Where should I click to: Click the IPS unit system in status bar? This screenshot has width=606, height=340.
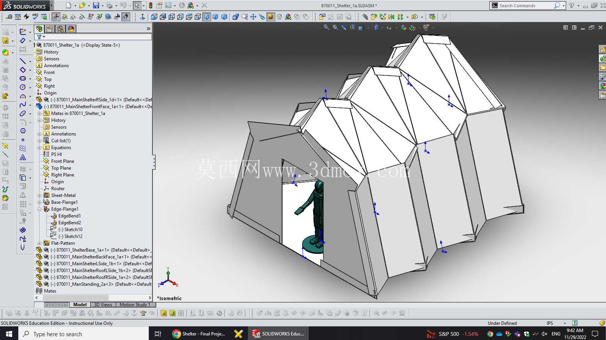(x=549, y=323)
